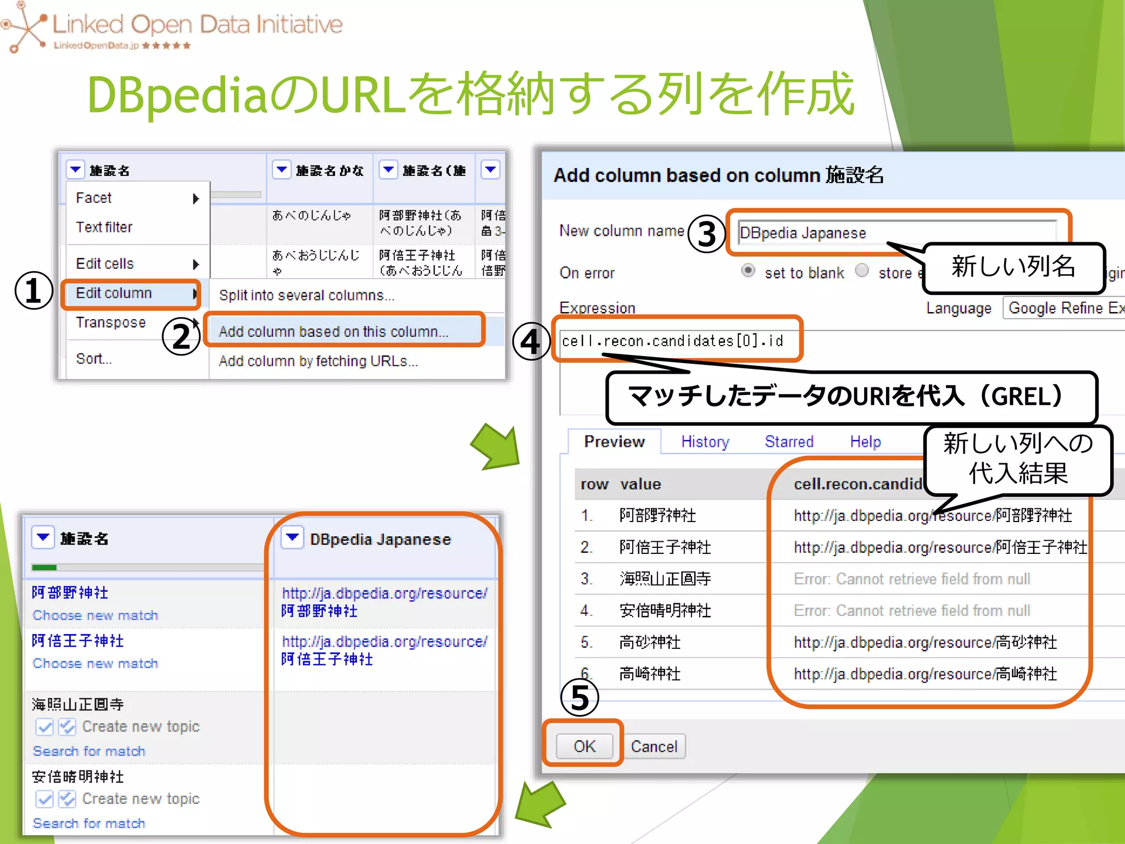Click preview result URL for 高崎神社

(x=926, y=674)
